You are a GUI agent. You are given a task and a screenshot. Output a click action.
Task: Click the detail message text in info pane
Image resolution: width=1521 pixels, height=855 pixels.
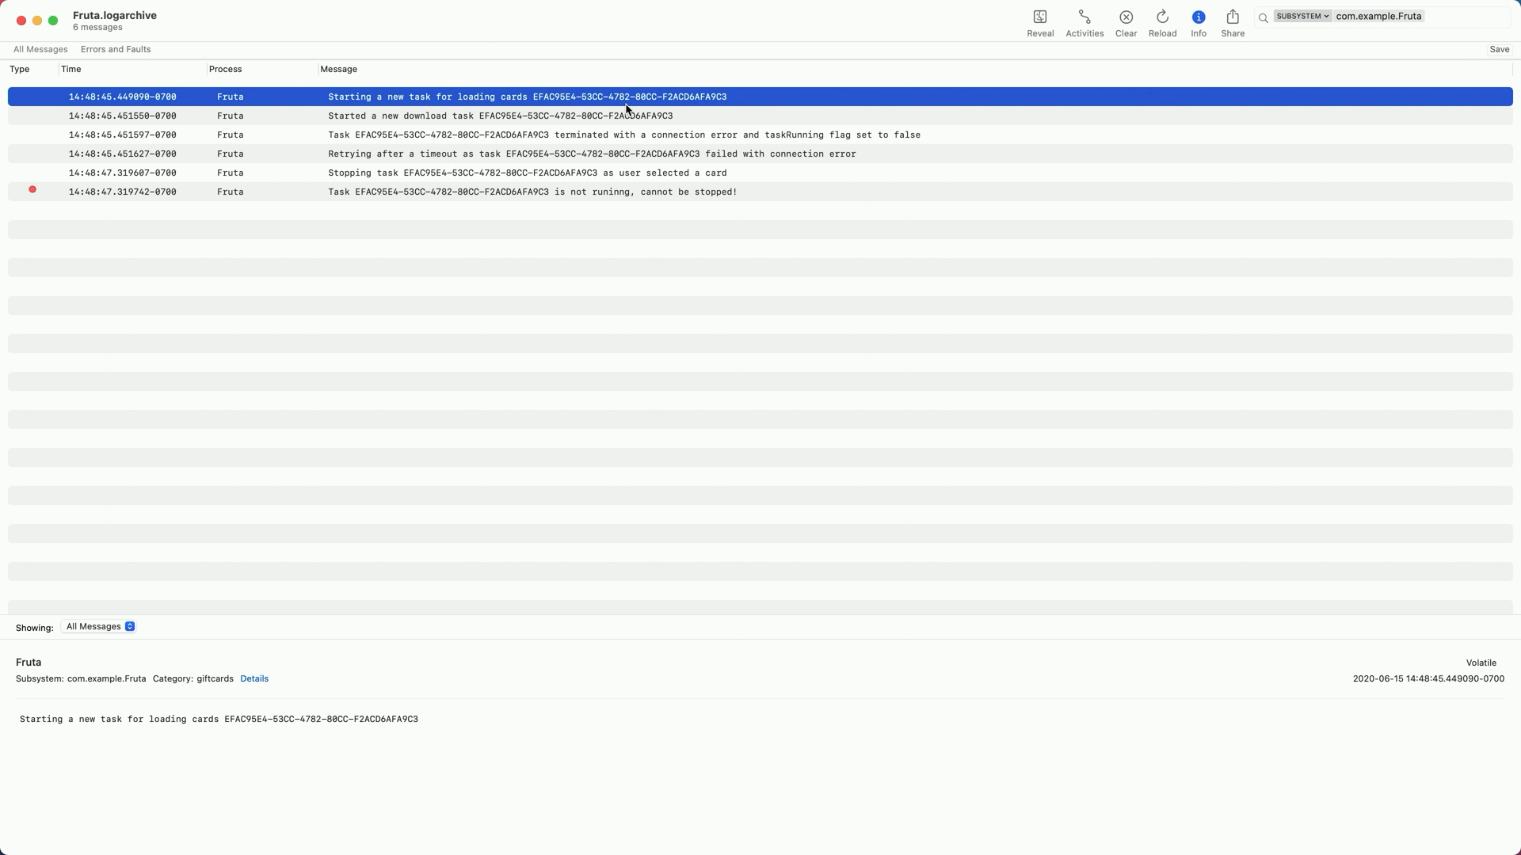(x=219, y=719)
